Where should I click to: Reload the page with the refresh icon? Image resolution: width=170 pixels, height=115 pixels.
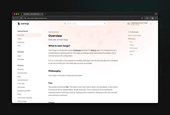pos(21,18)
